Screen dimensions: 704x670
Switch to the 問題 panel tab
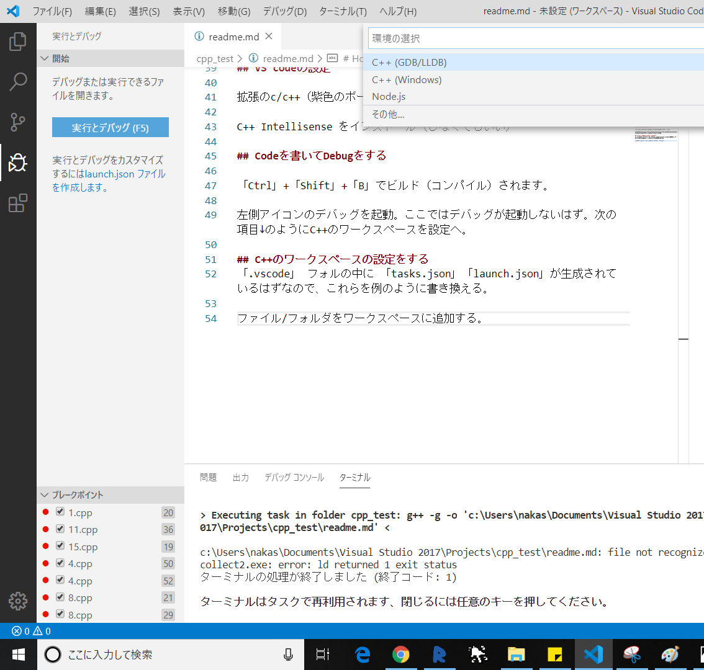point(209,477)
